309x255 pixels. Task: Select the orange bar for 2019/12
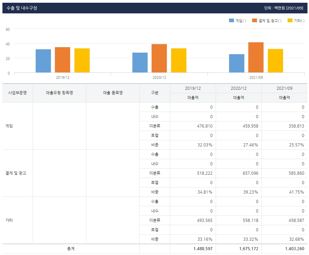point(63,60)
